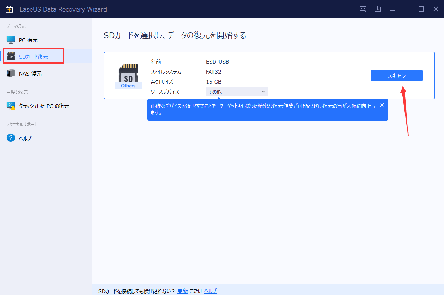Screen dimensions: 444x295
Task: Expand the source device selector
Action: [x=264, y=92]
